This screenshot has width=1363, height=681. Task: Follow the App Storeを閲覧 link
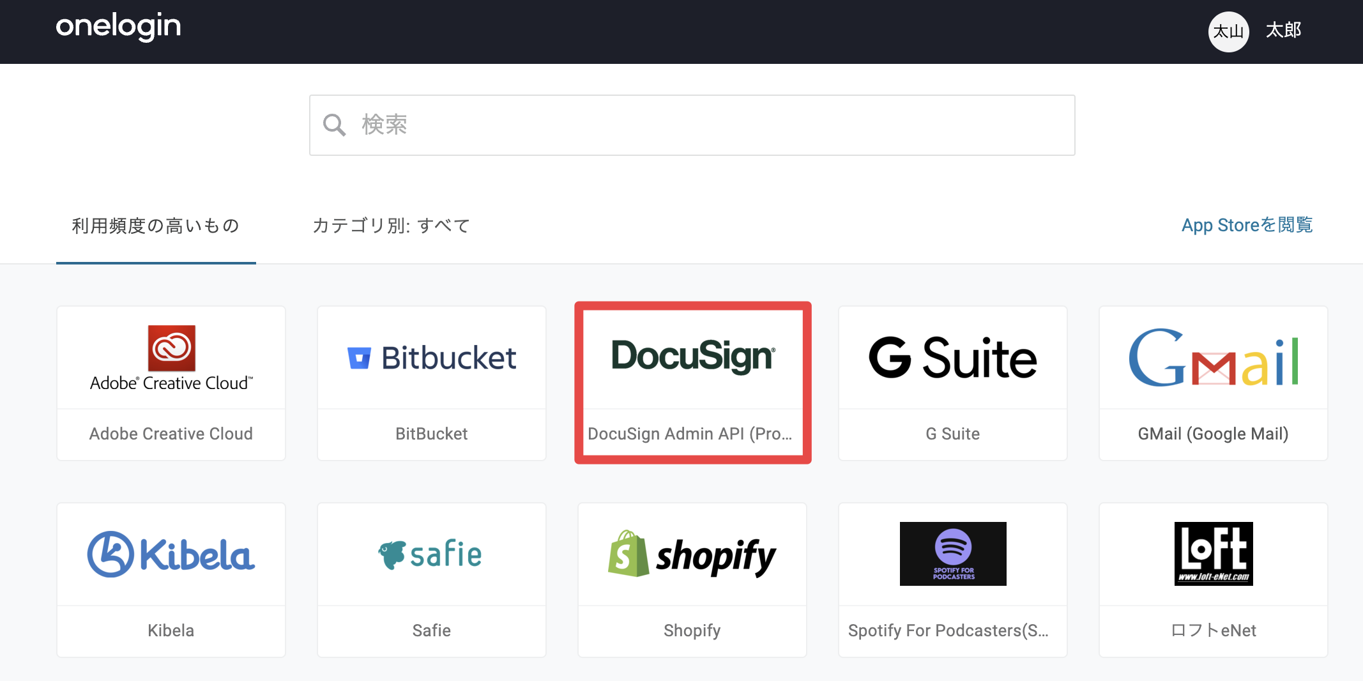[1247, 225]
